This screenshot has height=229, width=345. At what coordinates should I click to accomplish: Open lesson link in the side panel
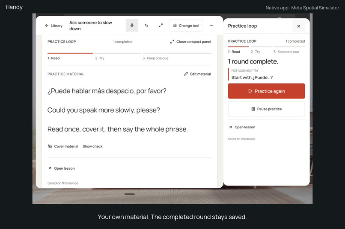coord(242,127)
